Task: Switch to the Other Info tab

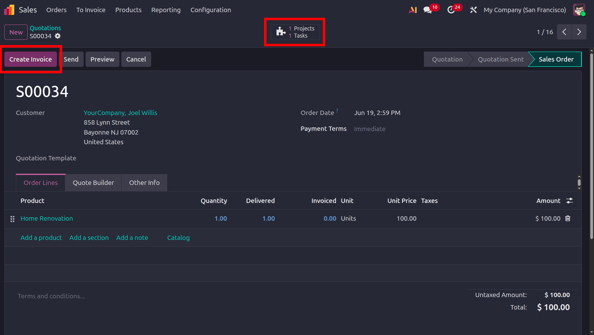Action: click(x=144, y=183)
